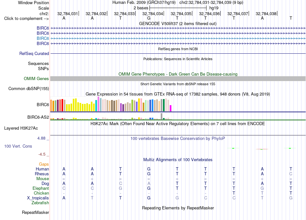
Task: Click the Zebrafish species label
Action: point(40,203)
